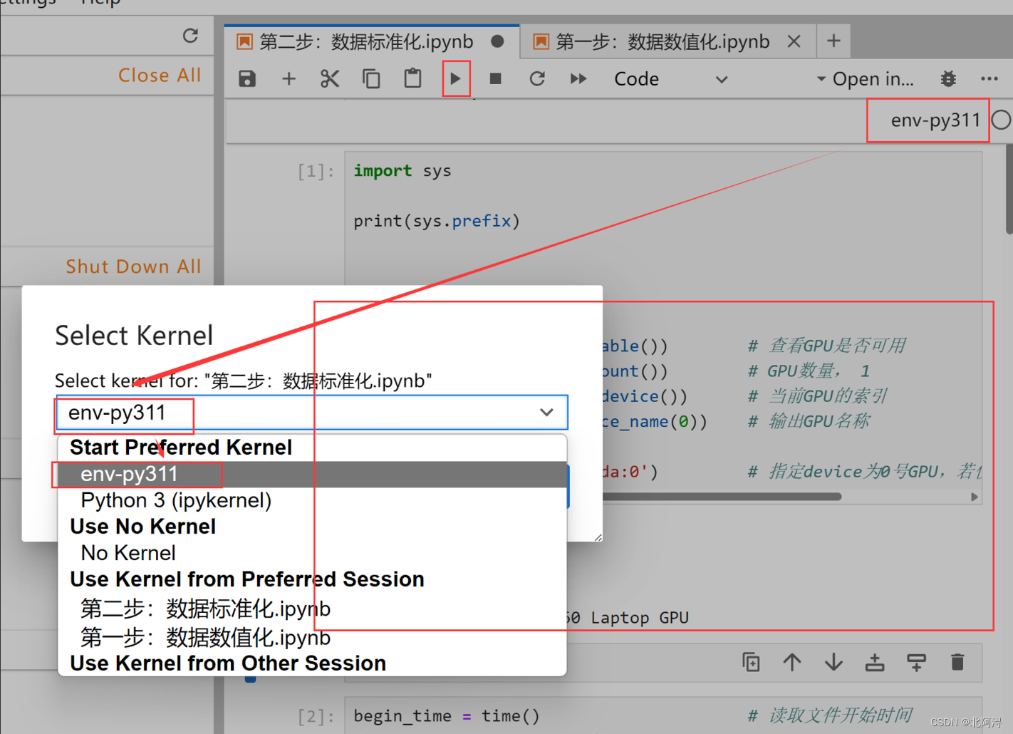This screenshot has height=734, width=1013.
Task: Click the Shut Down All button
Action: coord(133,266)
